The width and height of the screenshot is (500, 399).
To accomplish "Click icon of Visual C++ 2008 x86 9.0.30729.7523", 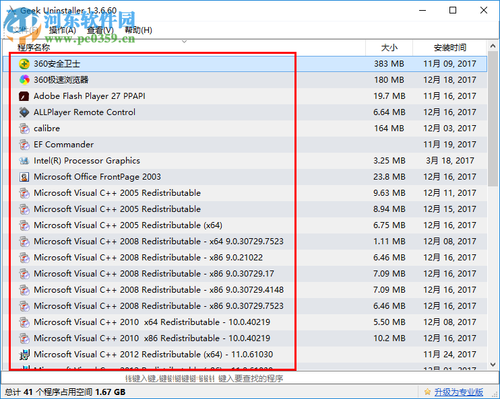I will [24, 306].
